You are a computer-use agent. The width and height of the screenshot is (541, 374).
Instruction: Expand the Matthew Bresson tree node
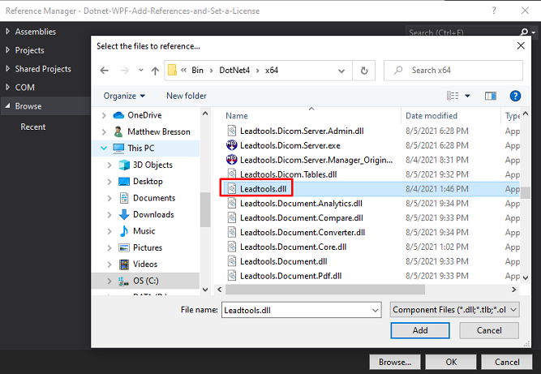(104, 131)
